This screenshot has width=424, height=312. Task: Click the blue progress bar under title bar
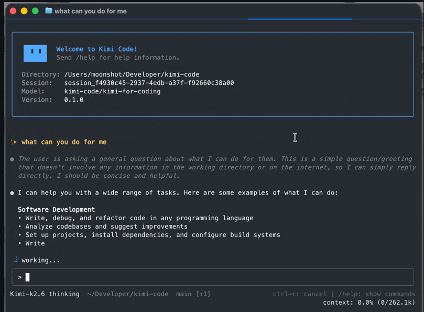click(x=300, y=19)
